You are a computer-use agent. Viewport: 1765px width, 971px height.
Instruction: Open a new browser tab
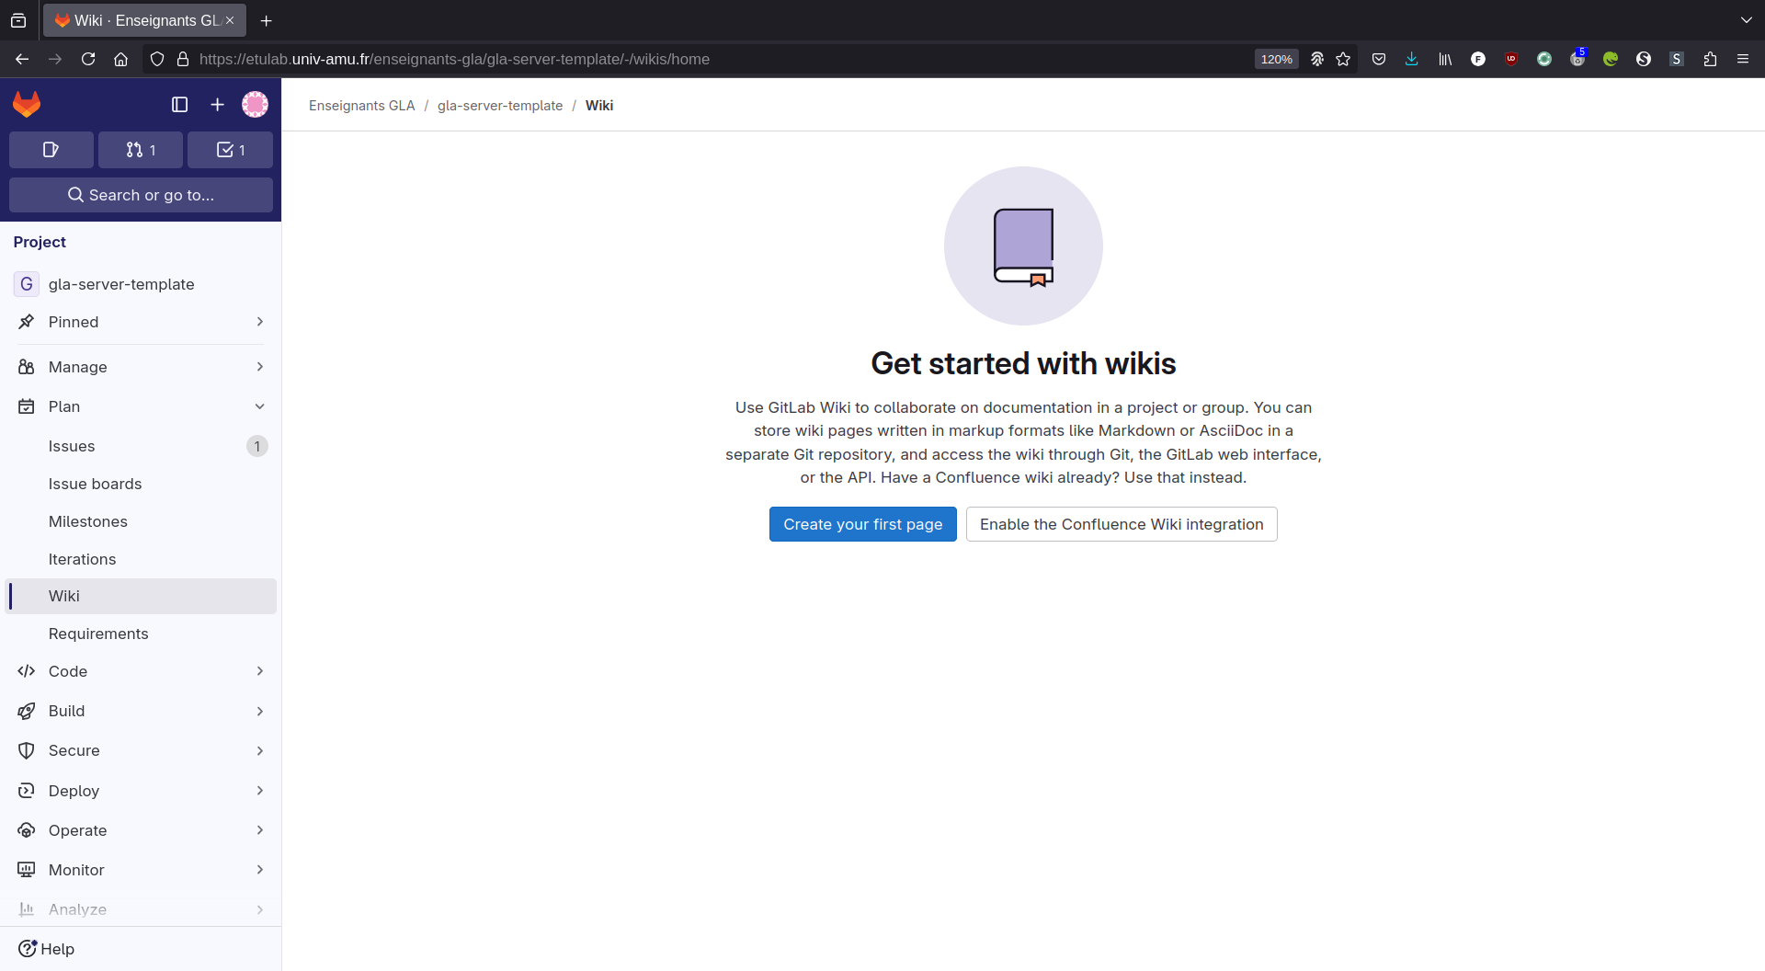(x=267, y=20)
